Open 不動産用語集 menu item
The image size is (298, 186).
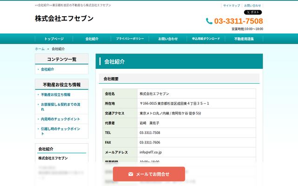coord(244,39)
